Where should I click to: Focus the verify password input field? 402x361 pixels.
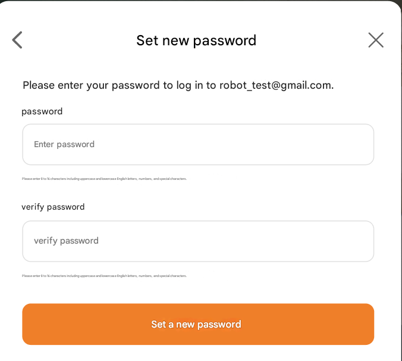pos(198,241)
